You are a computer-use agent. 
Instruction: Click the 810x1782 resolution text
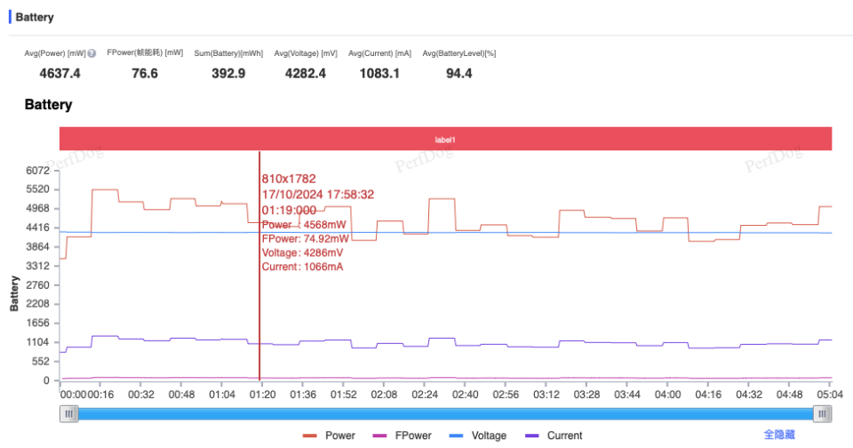[289, 179]
